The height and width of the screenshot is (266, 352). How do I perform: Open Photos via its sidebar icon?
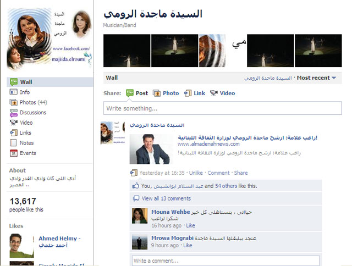(x=13, y=102)
